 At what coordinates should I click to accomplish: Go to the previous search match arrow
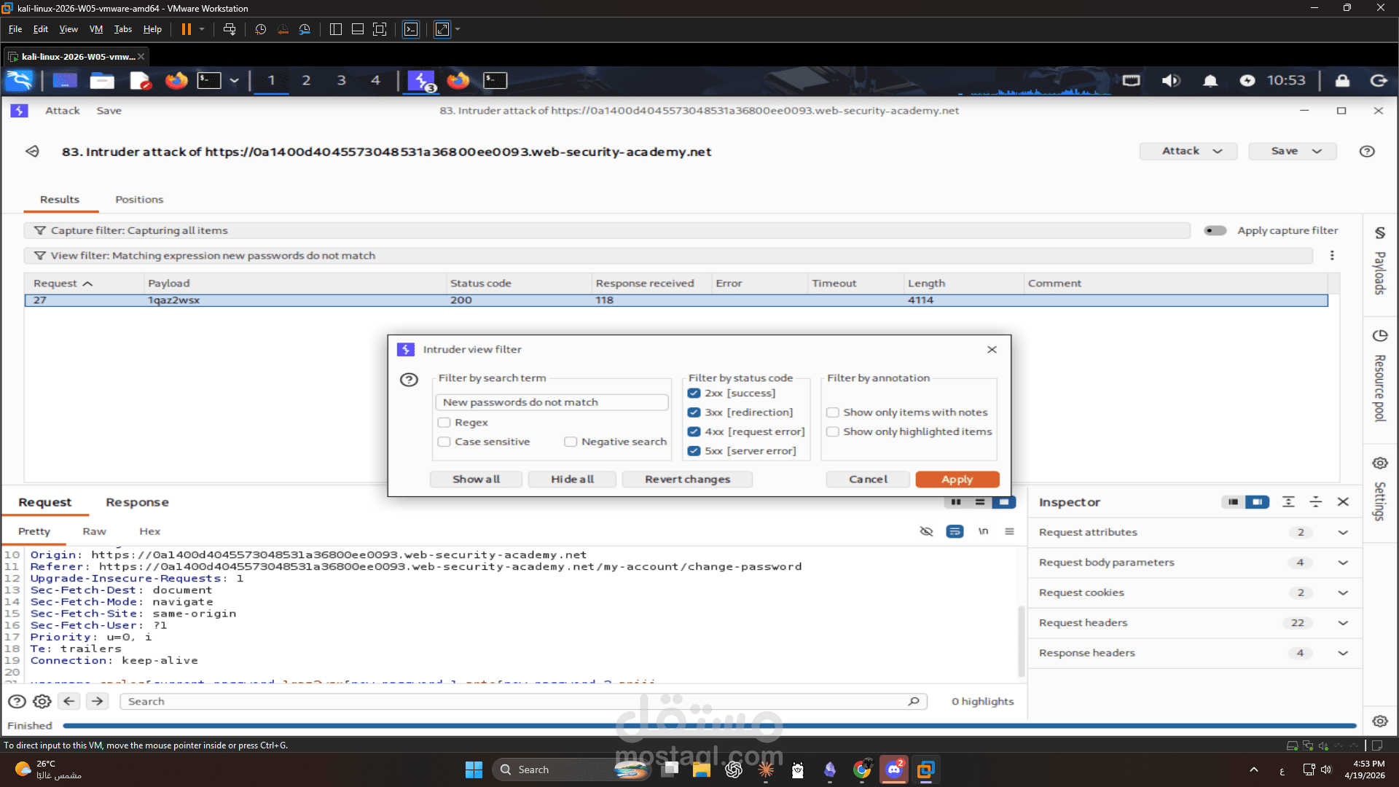pyautogui.click(x=69, y=701)
